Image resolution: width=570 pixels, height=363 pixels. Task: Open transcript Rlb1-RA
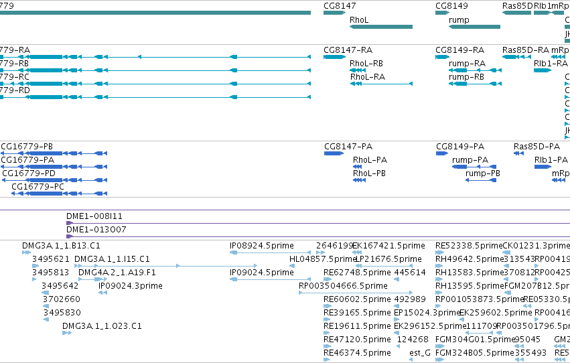[551, 64]
